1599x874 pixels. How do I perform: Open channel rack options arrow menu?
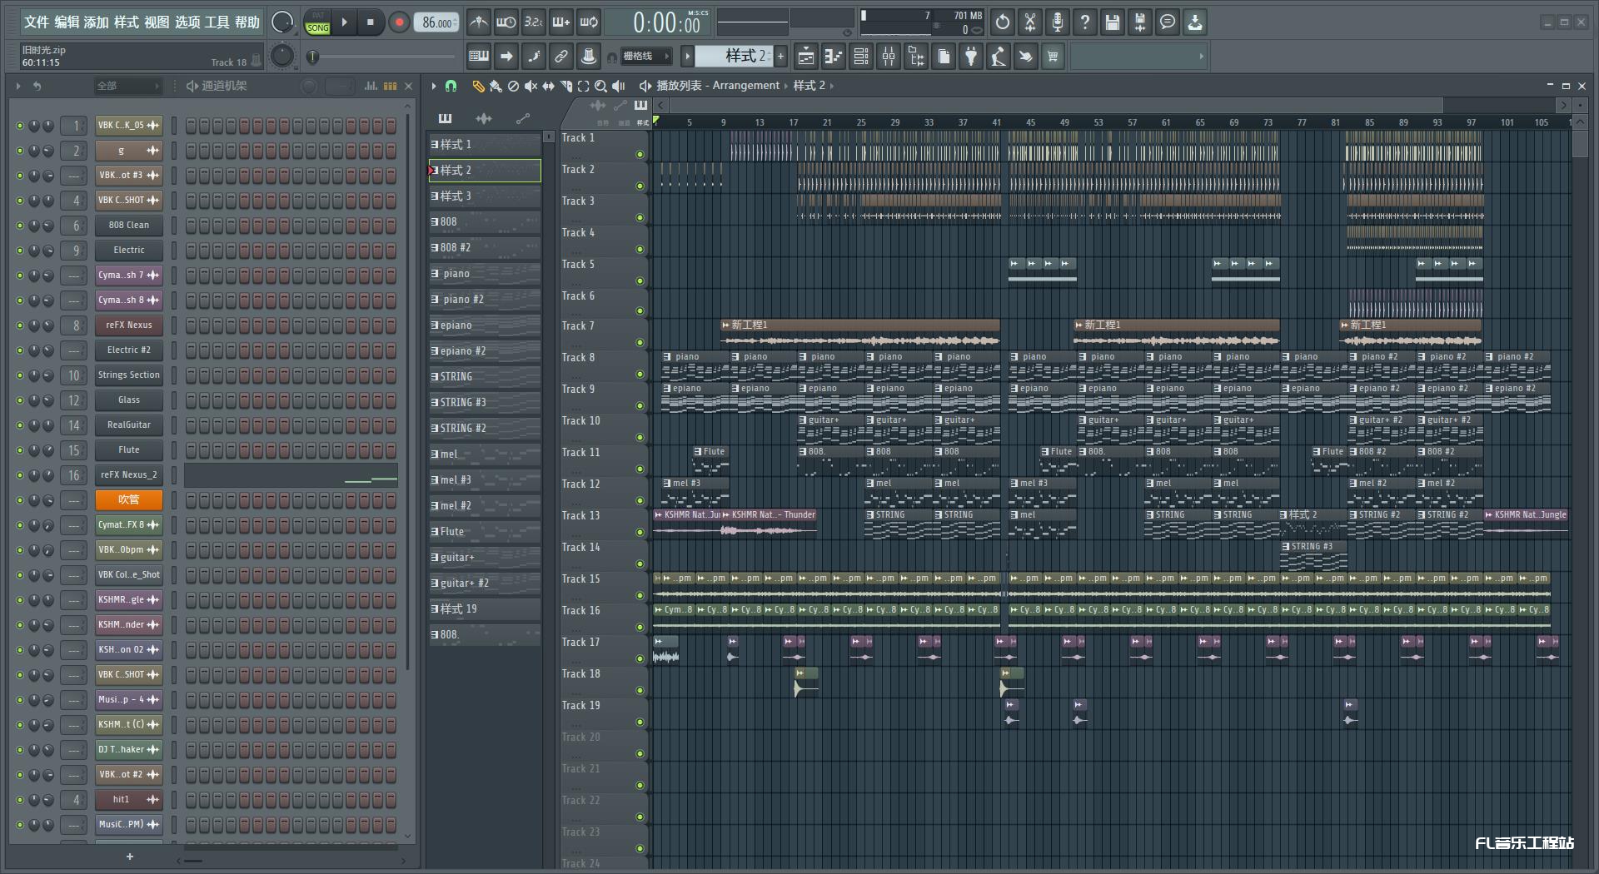18,86
